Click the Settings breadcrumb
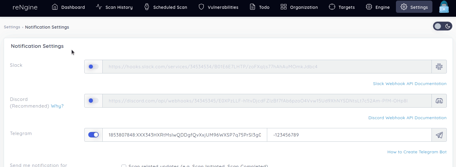This screenshot has width=456, height=167. (x=12, y=27)
